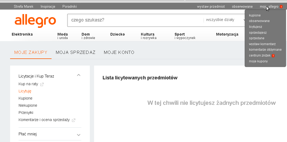Click external-link icon beside Kup na raty

click(x=42, y=84)
